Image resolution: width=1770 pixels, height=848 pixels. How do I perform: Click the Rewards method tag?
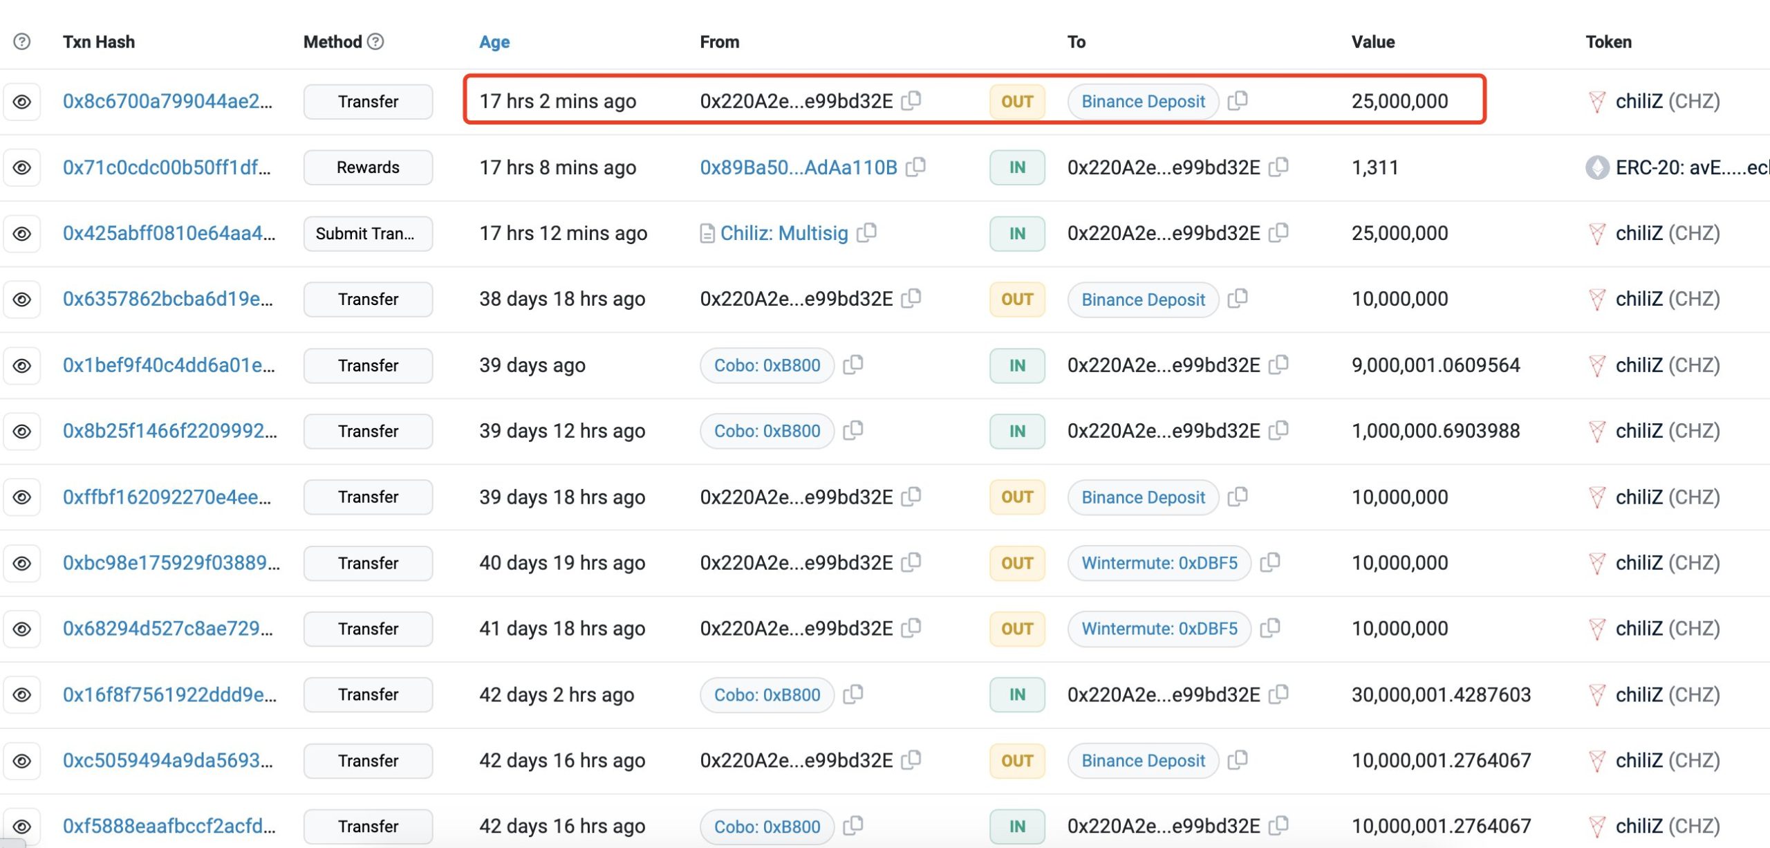368,167
